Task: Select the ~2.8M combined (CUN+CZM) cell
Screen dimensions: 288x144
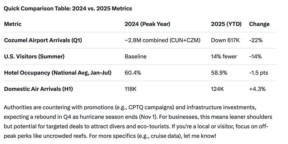Action: coord(162,40)
